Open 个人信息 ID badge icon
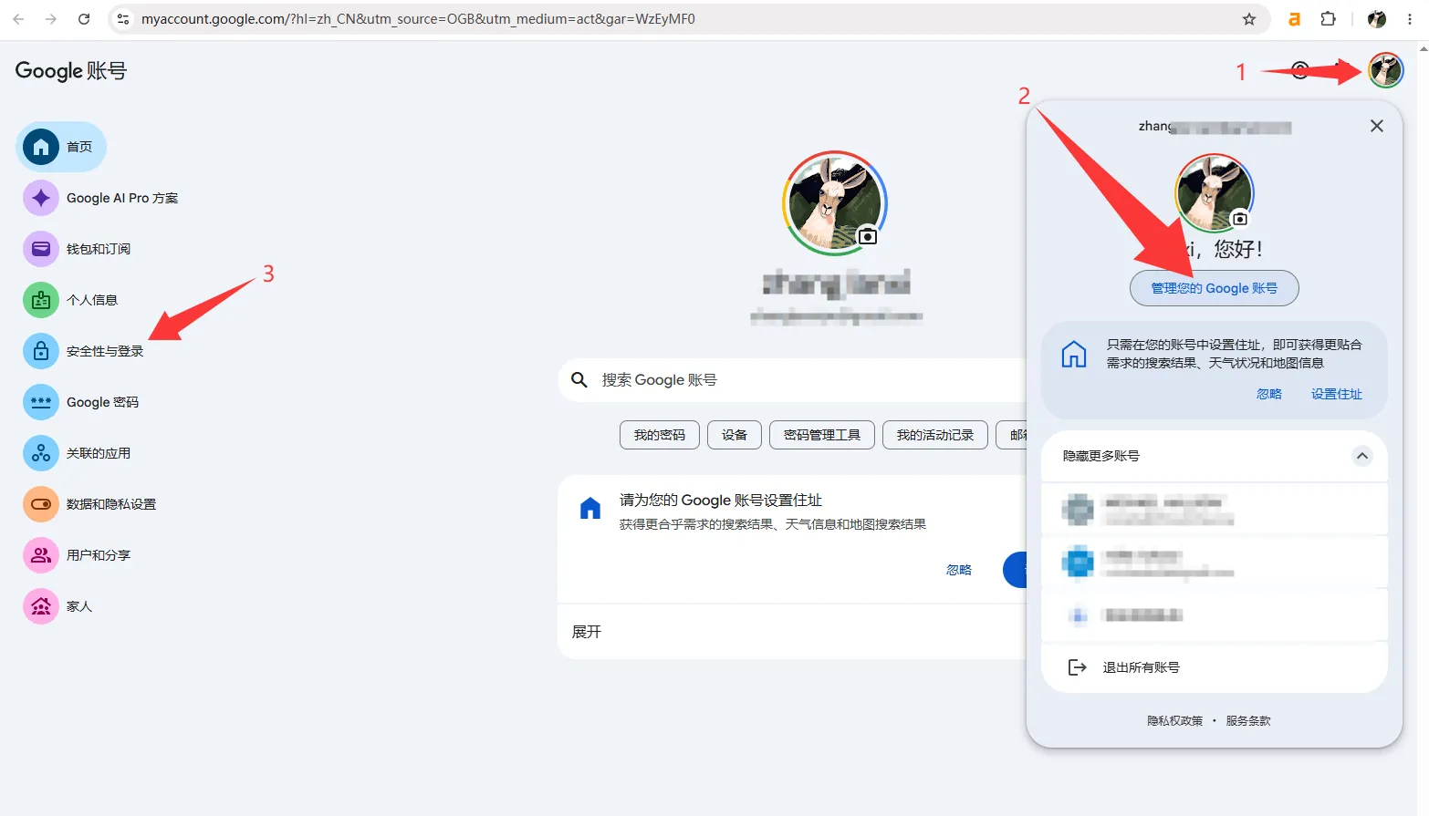This screenshot has height=816, width=1429. click(41, 300)
